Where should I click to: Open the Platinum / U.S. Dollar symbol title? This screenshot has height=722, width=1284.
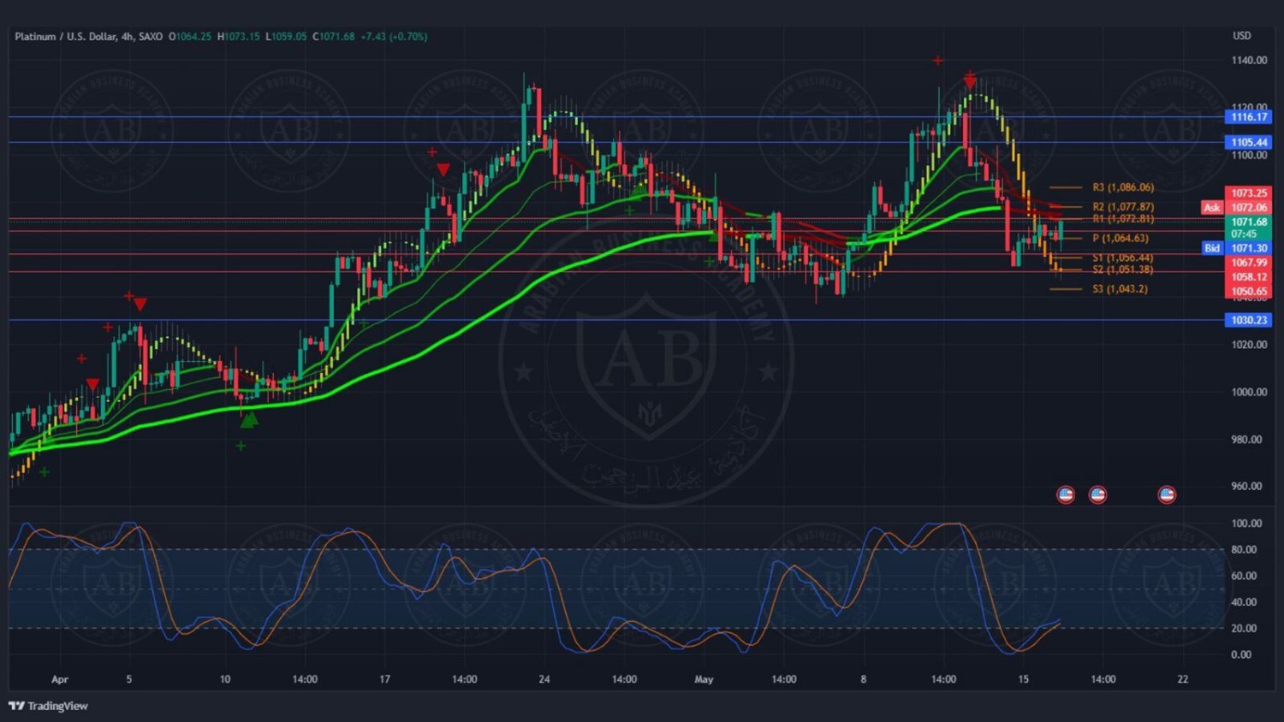(64, 37)
